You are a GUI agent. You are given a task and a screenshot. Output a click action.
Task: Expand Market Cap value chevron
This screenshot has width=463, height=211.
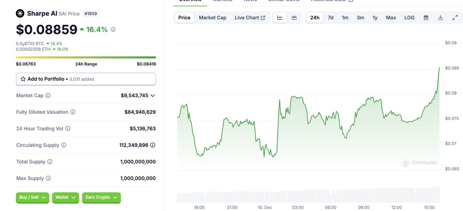pyautogui.click(x=153, y=95)
